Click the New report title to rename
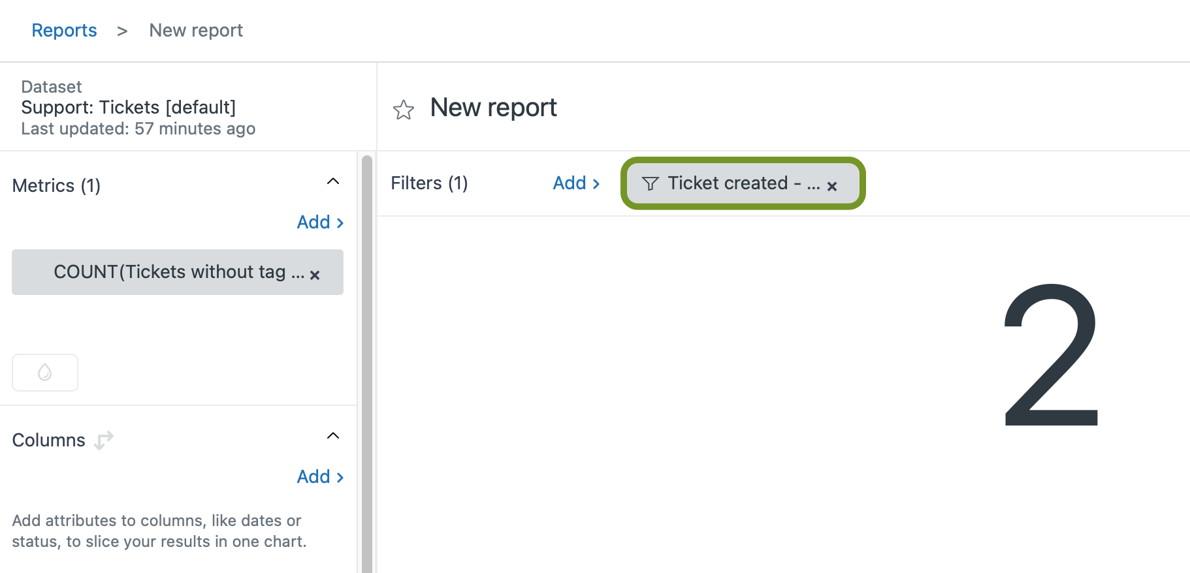Image resolution: width=1190 pixels, height=573 pixels. (493, 108)
